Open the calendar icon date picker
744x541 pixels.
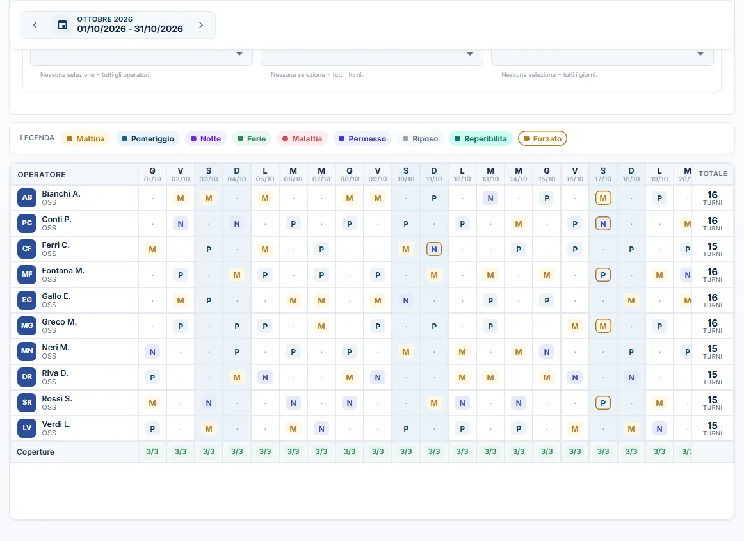62,25
